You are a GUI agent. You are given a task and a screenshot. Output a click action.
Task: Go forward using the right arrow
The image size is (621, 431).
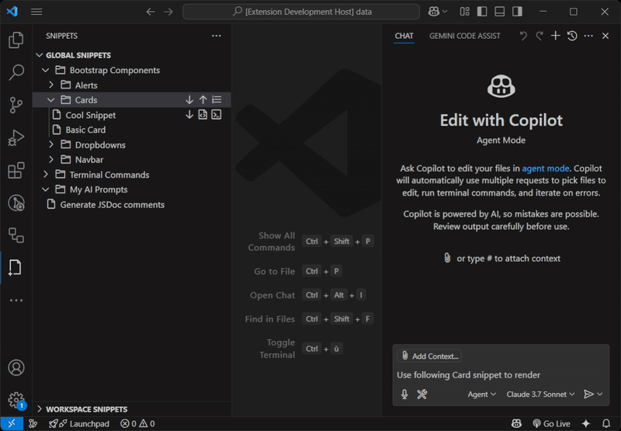(168, 12)
